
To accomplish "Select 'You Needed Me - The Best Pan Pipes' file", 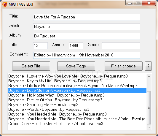I will pos(77,119).
